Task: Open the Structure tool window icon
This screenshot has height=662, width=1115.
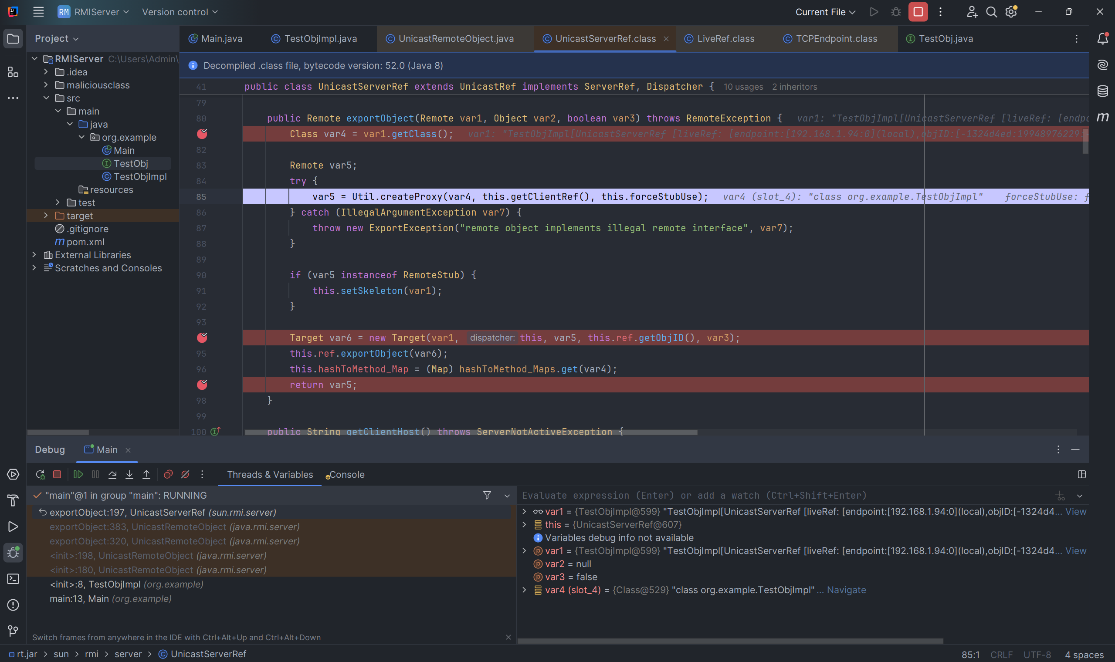Action: click(x=13, y=72)
